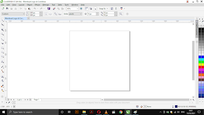Click the Import icon in toolbar
The height and width of the screenshot is (115, 204).
tap(54, 9)
